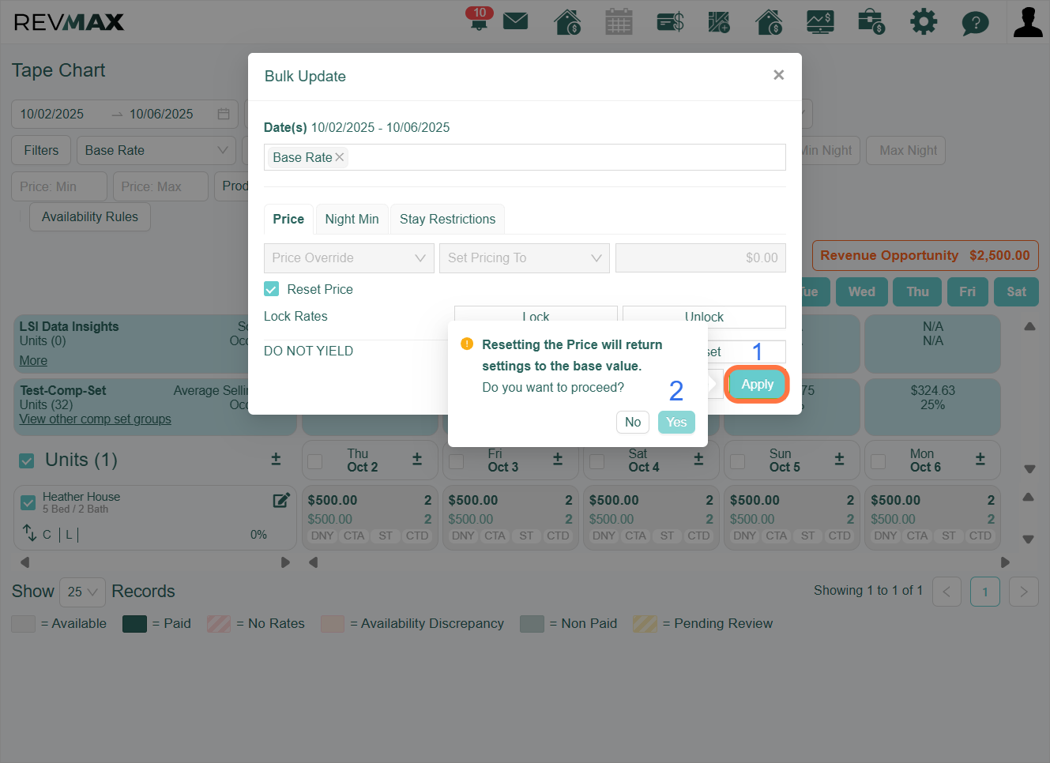Open settings gear icon
1050x763 pixels.
(x=924, y=21)
